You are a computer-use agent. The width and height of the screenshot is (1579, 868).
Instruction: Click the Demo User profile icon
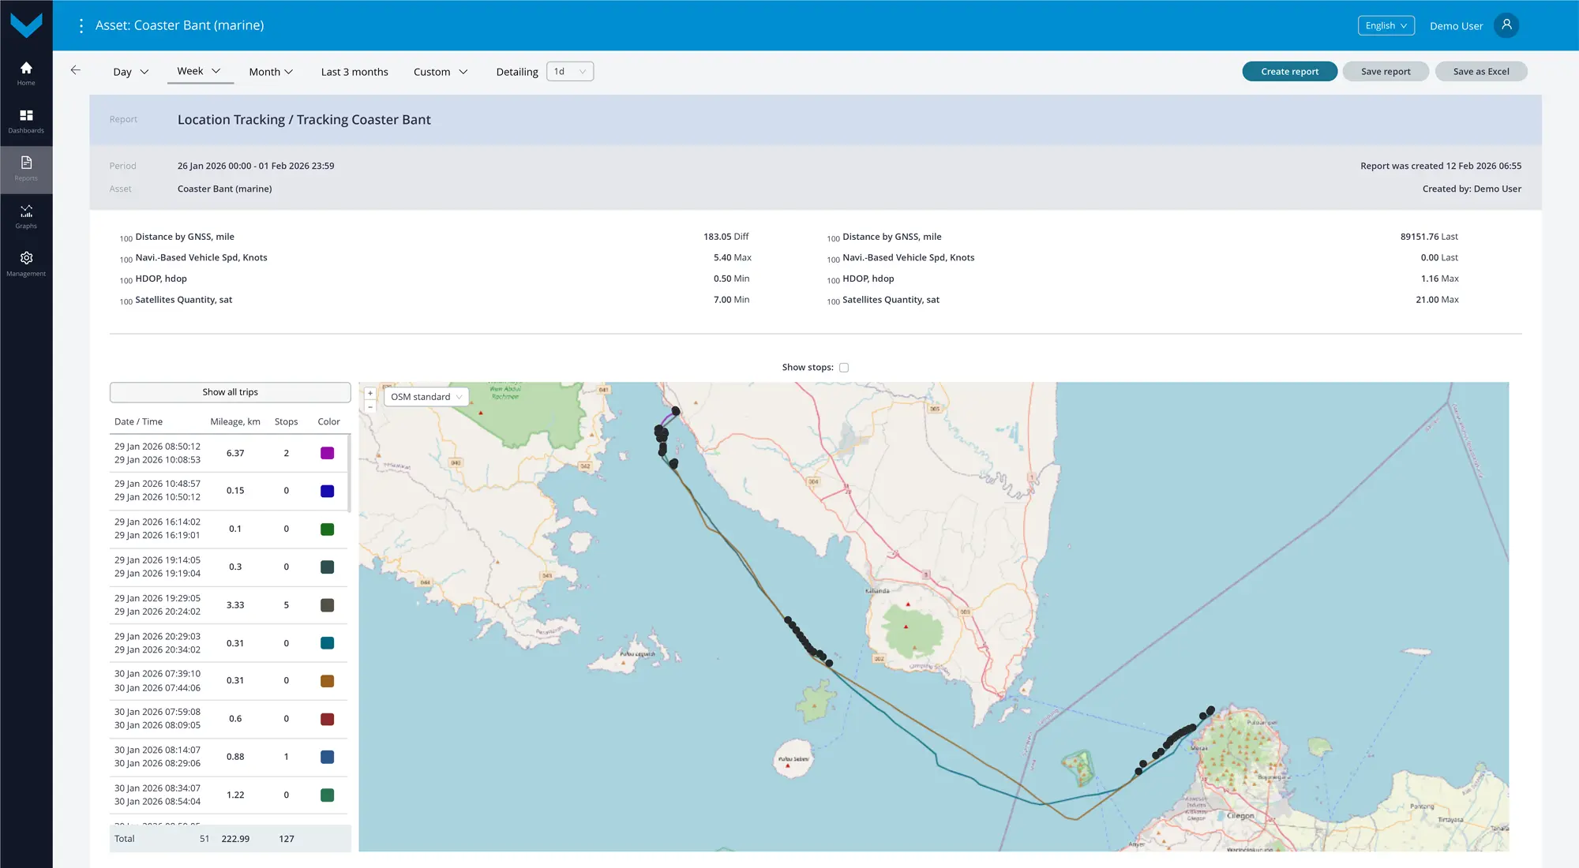[x=1506, y=25]
